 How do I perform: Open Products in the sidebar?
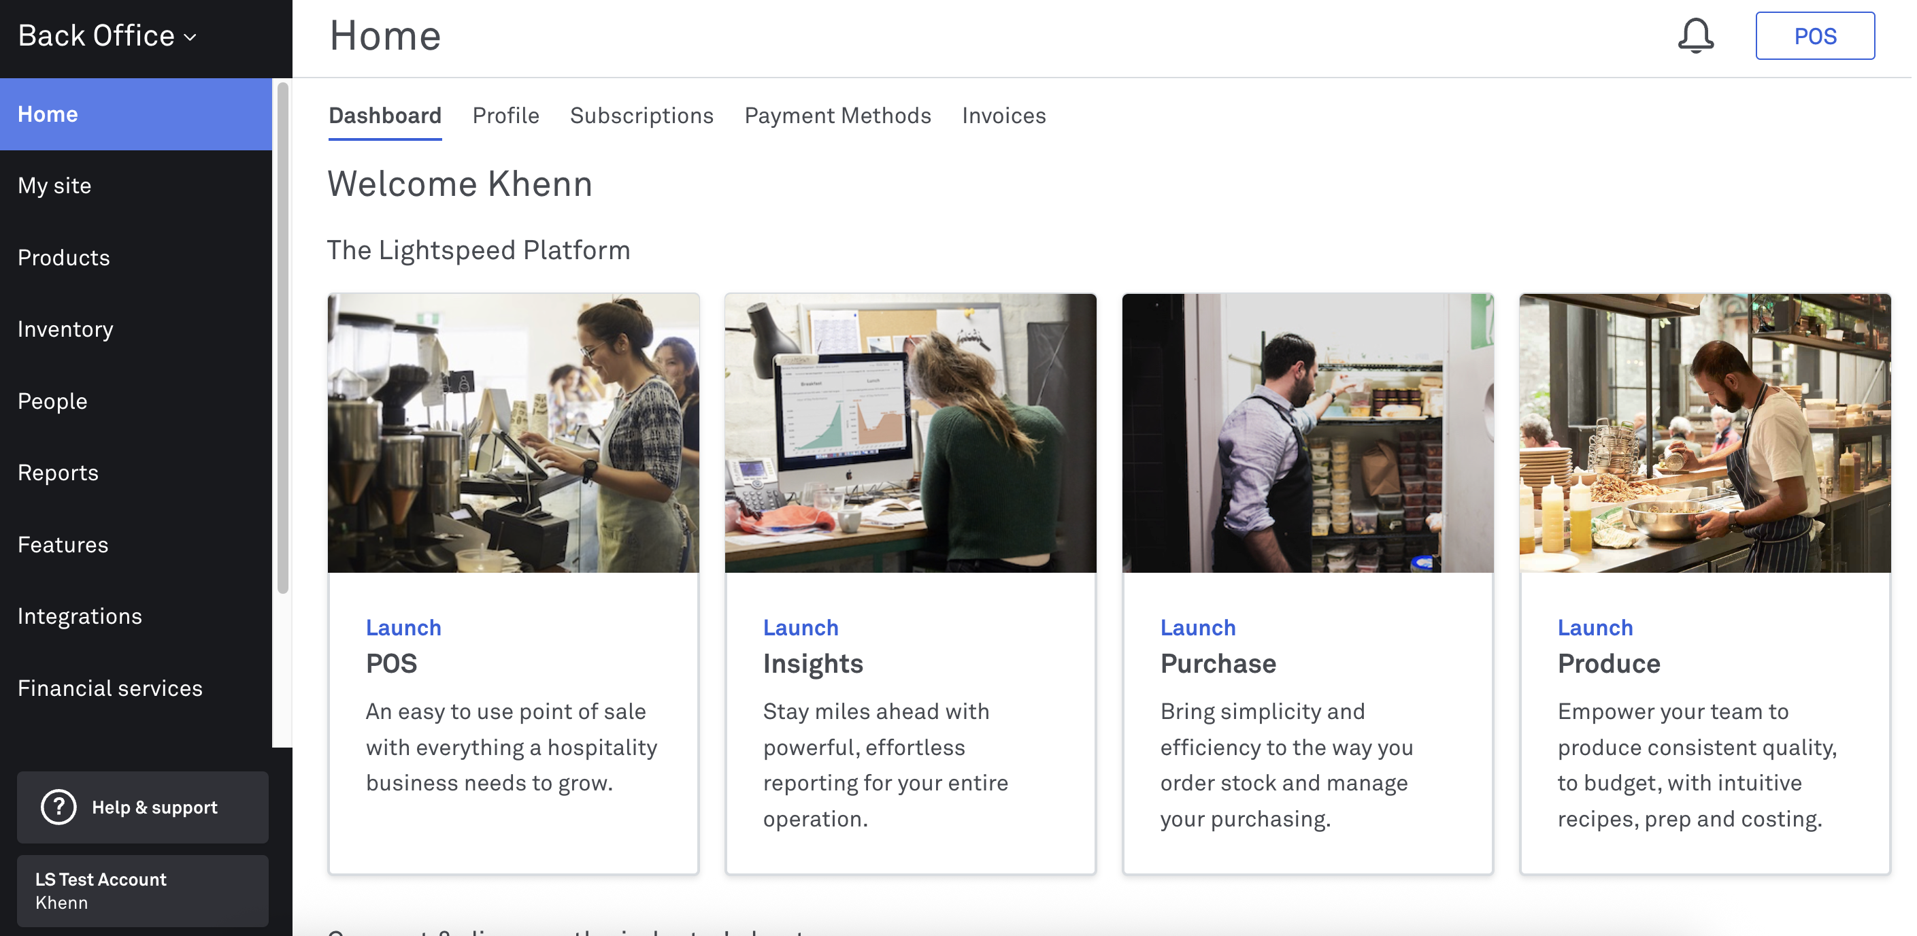coord(136,257)
